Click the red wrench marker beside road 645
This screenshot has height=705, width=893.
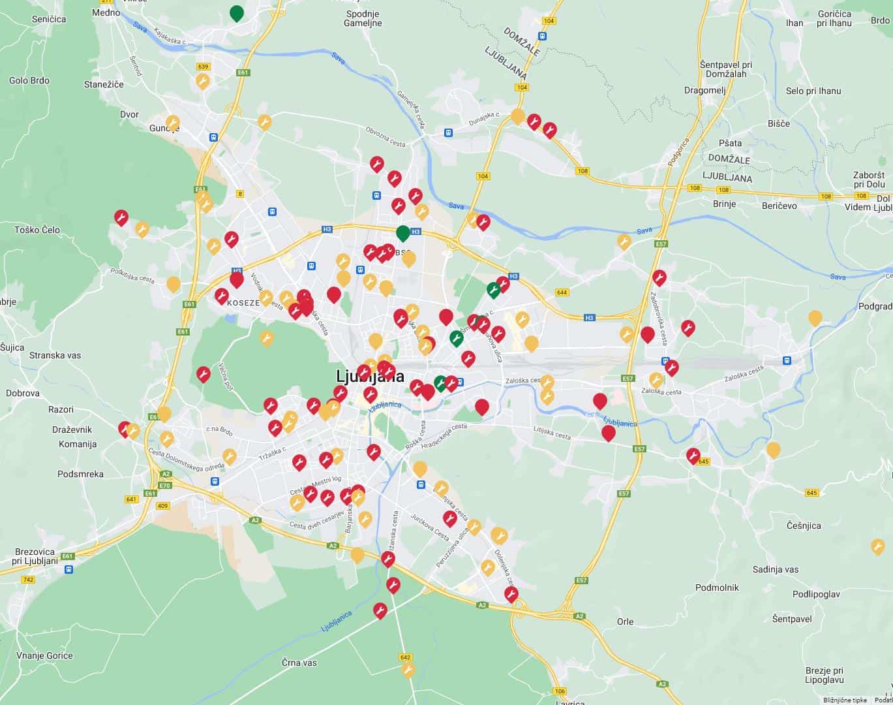[x=693, y=455]
